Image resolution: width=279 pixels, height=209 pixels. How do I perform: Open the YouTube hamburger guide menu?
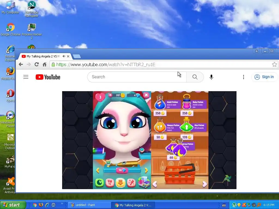coord(26,77)
